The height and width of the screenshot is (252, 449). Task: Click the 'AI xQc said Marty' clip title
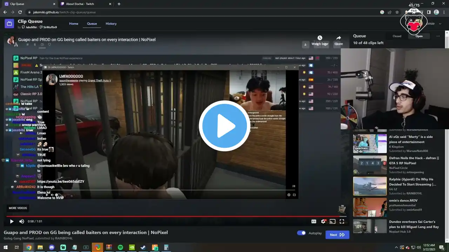coord(411,139)
